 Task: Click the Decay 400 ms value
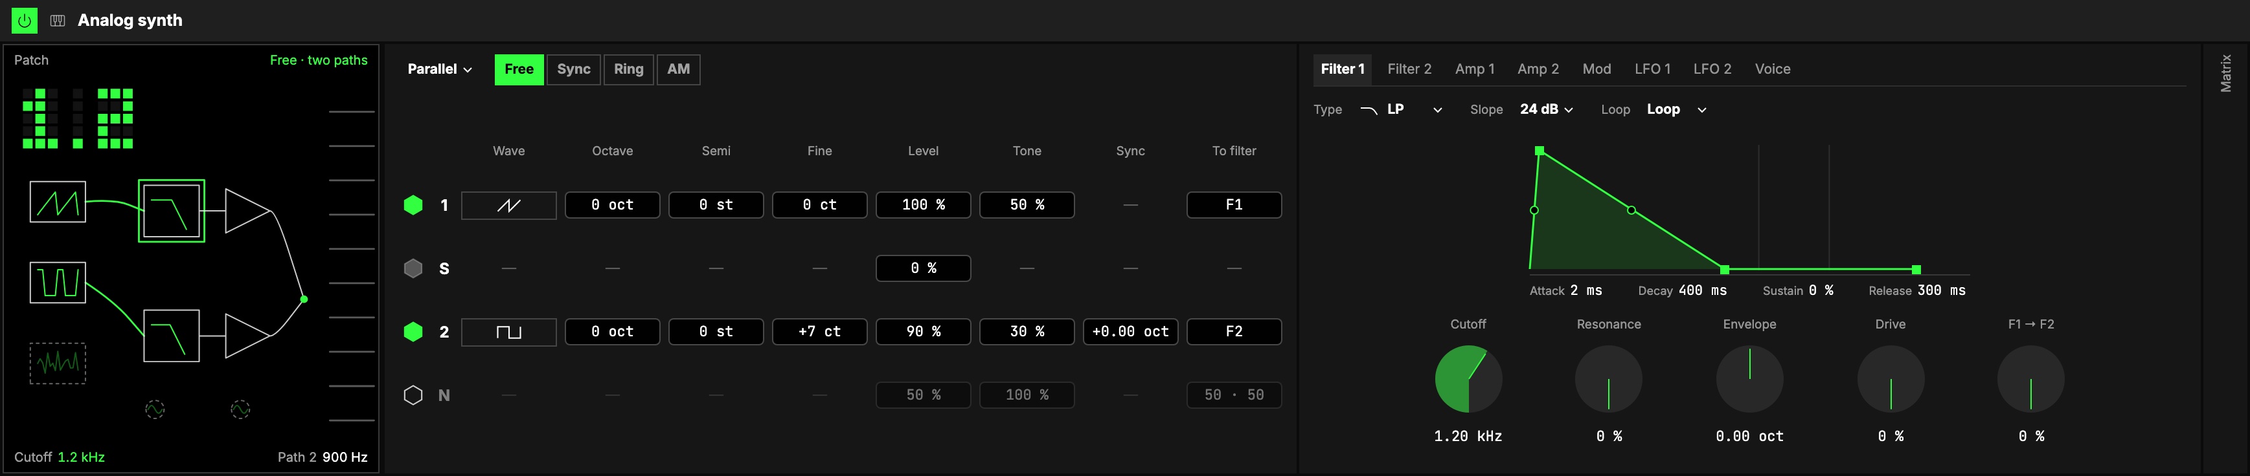pyautogui.click(x=1702, y=290)
